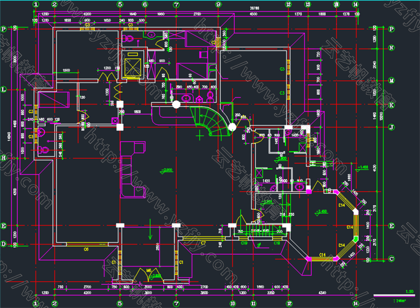Click the -2.900 elevation marker
Viewport: 420px width, 308px height.
[167, 170]
